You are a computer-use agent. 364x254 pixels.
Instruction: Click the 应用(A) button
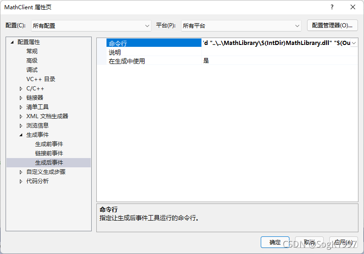click(344, 242)
